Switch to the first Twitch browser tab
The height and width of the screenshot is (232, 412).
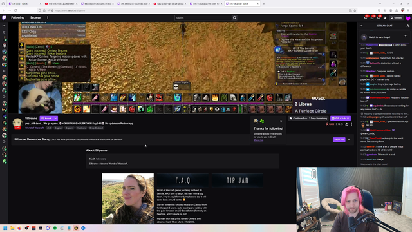pos(25,3)
